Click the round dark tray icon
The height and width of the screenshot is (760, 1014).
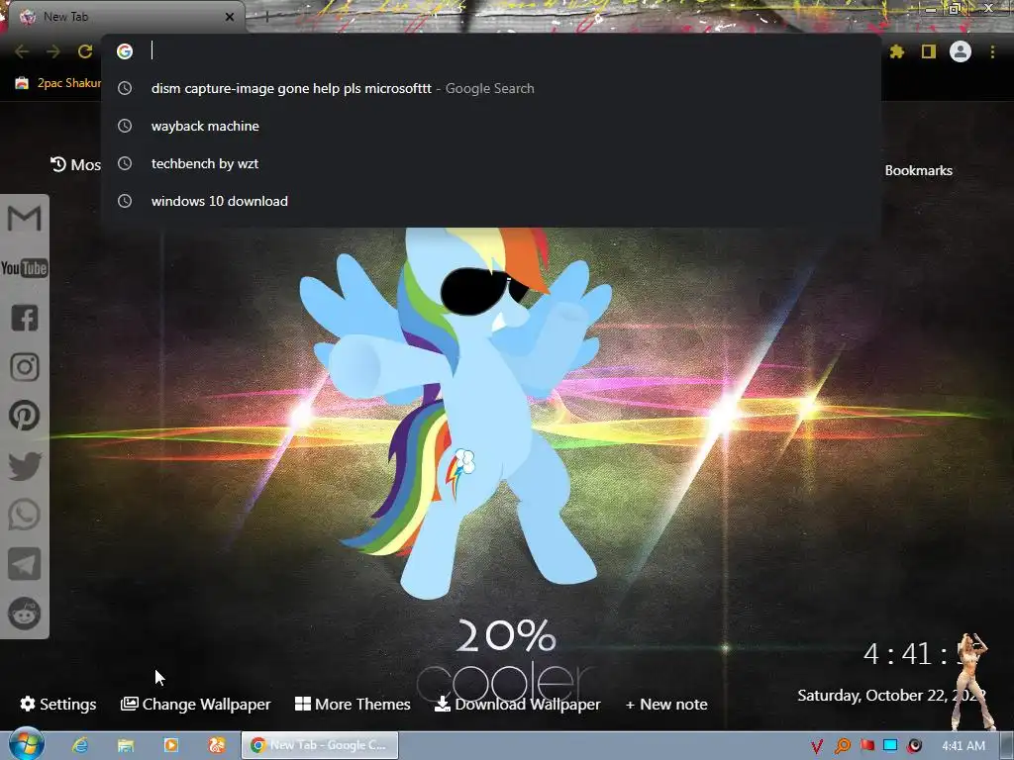914,746
